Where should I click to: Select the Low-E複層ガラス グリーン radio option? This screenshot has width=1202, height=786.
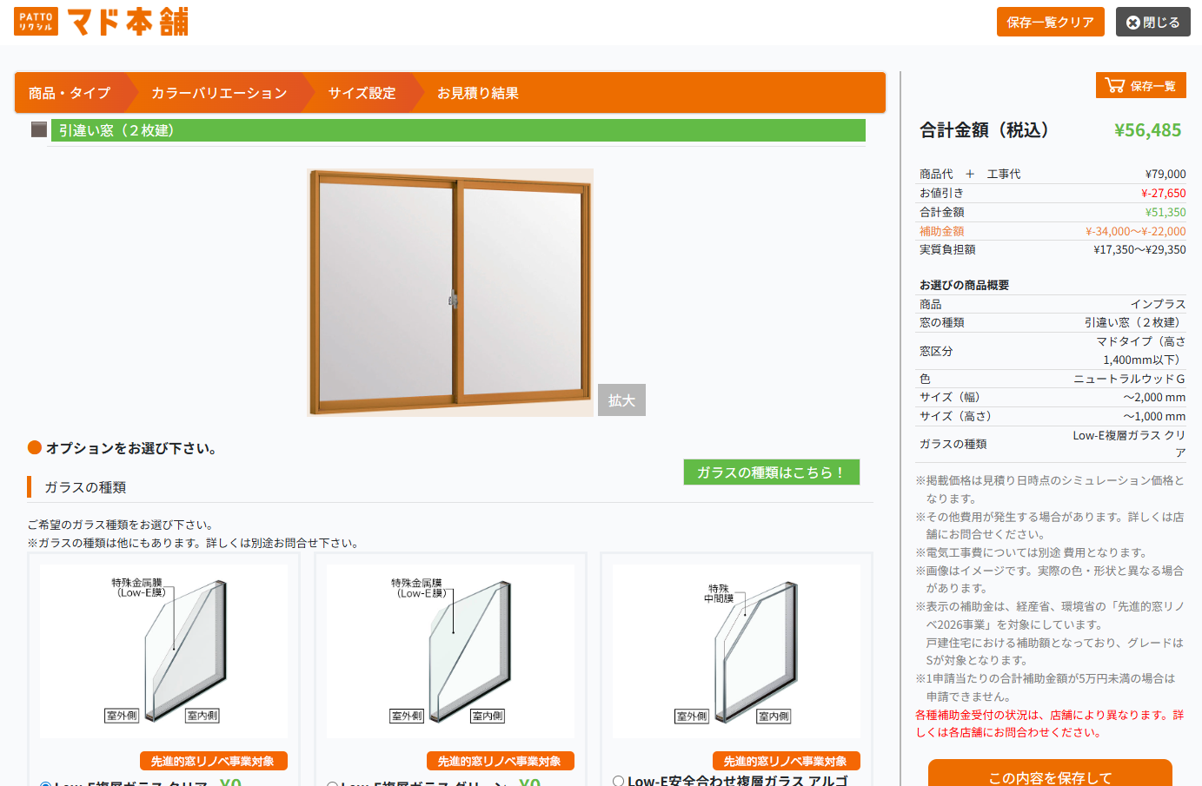332,784
